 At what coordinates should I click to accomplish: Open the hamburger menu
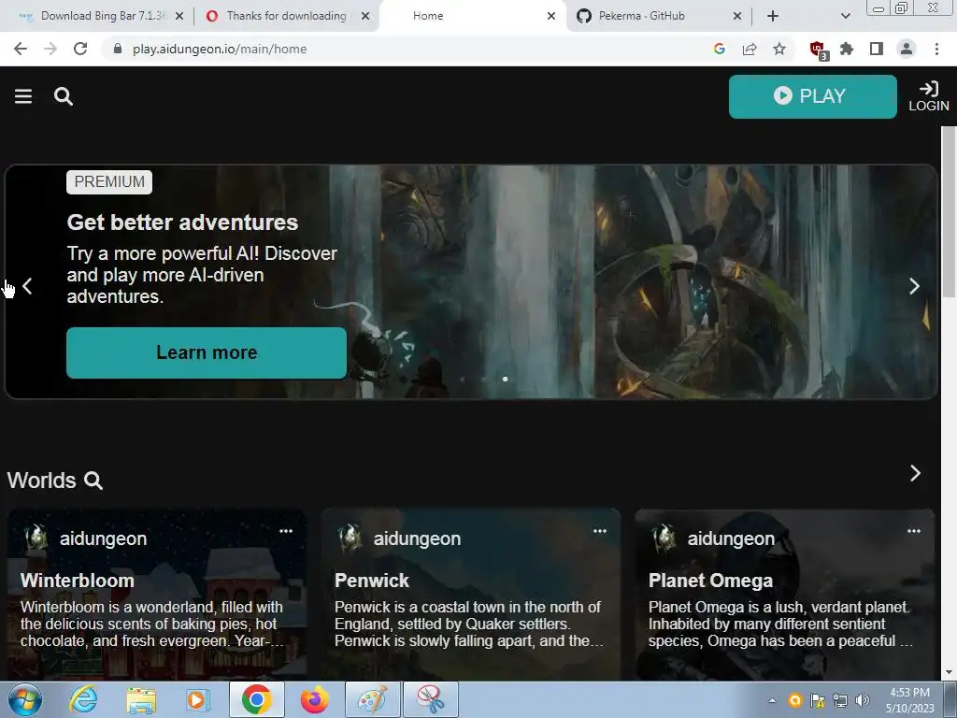(x=23, y=96)
